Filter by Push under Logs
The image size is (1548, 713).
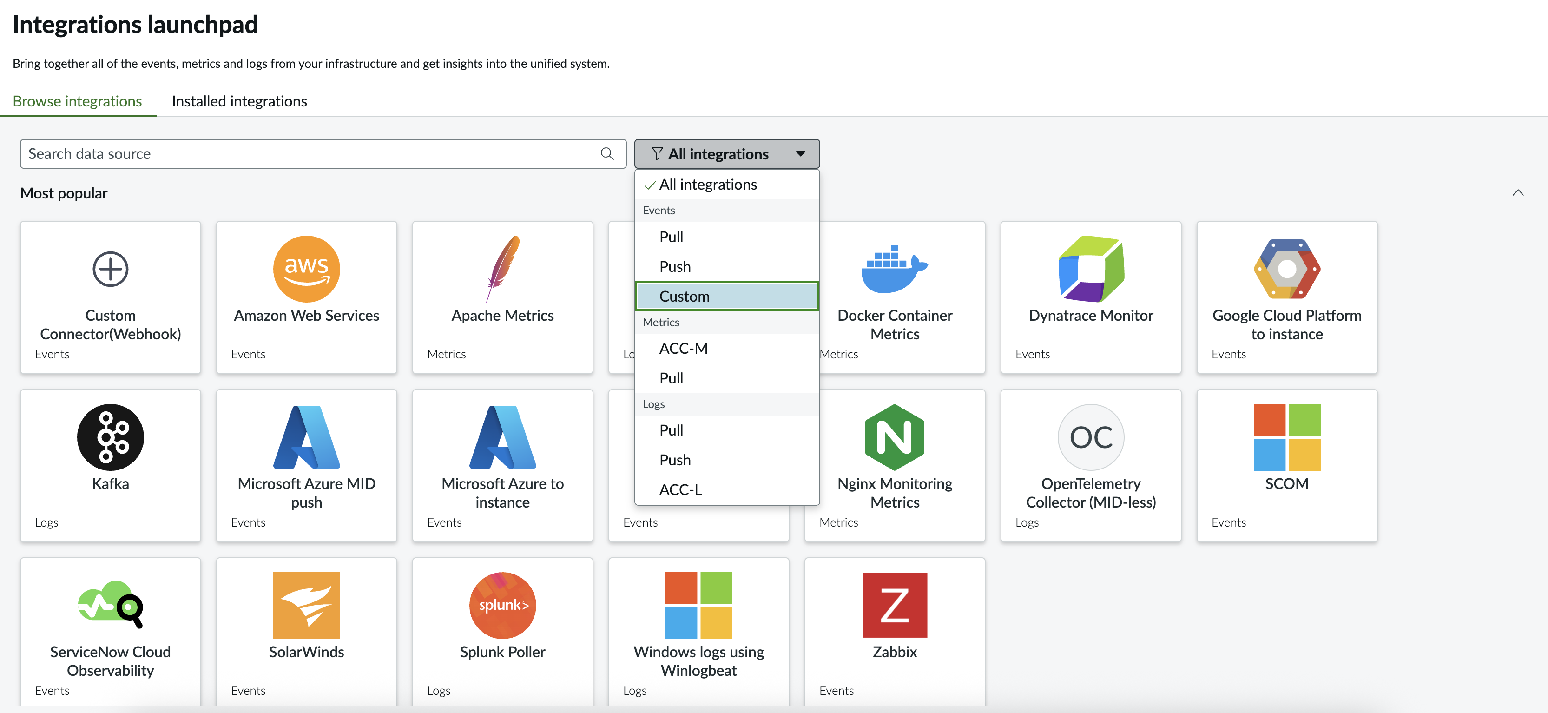point(727,461)
